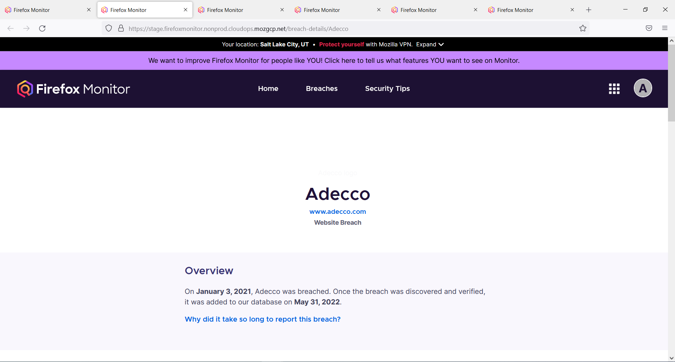
Task: Open 'Why did it take so long' link
Action: 263,319
